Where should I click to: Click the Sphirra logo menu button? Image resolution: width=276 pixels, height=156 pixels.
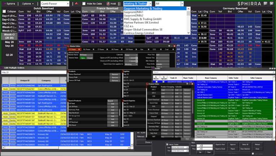click(10, 4)
